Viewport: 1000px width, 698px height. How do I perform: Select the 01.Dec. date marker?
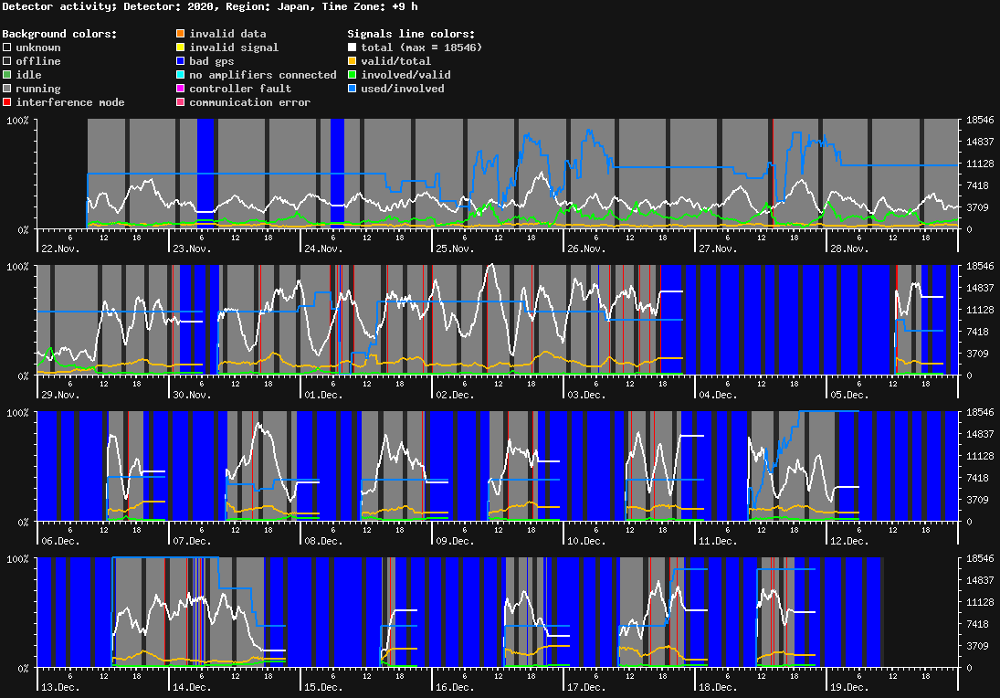tap(322, 395)
